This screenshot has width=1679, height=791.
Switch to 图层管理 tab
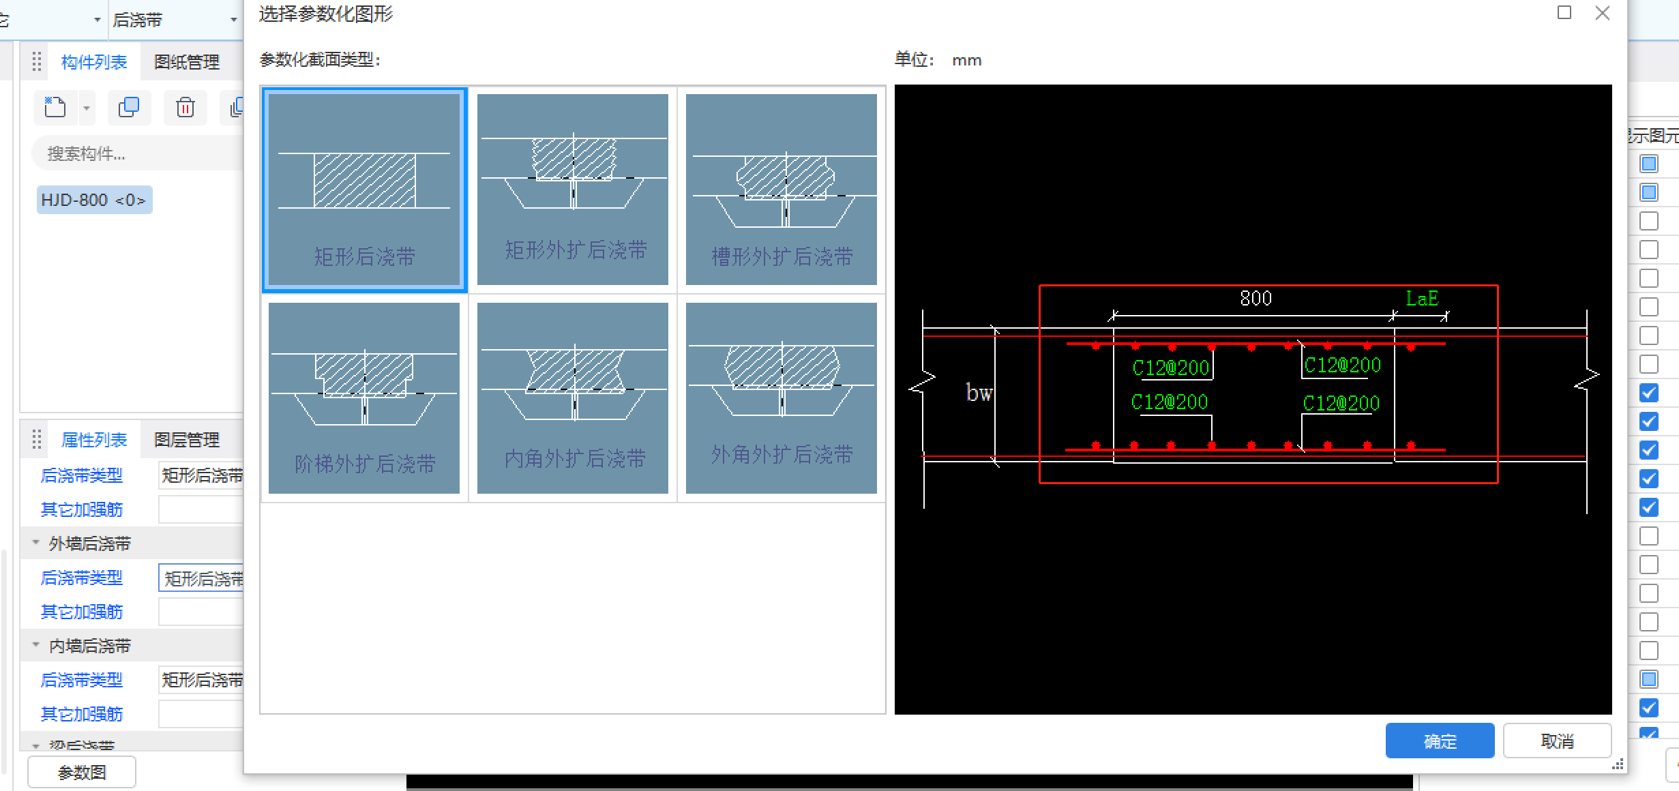(x=187, y=440)
